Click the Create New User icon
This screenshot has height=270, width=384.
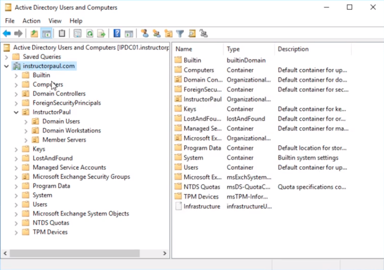pos(144,33)
